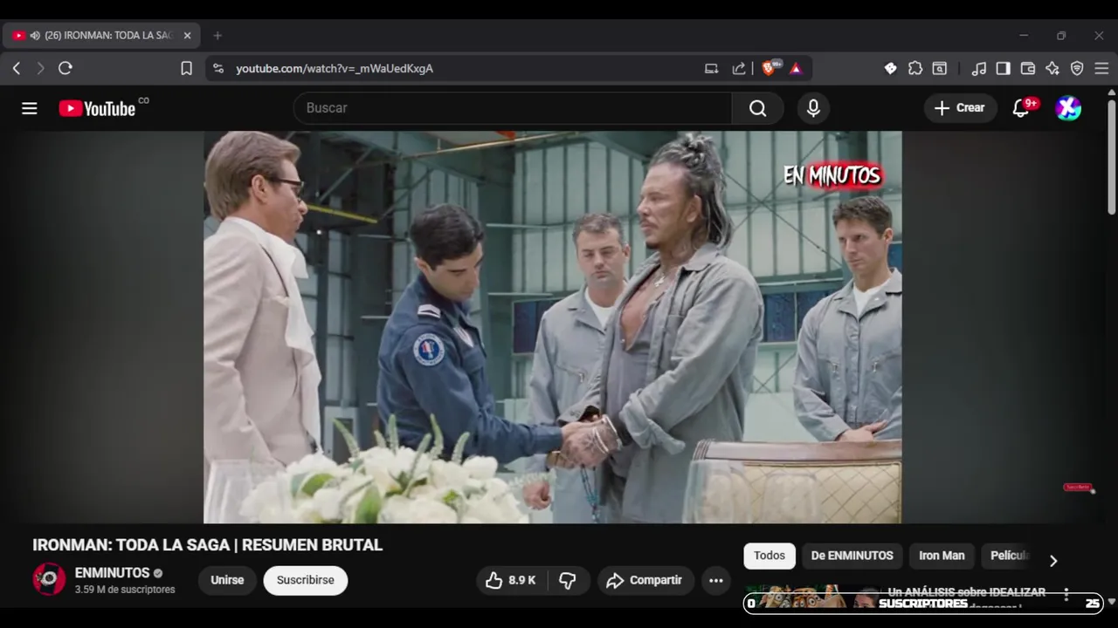This screenshot has width=1118, height=628.
Task: Click the Crear button
Action: coord(960,108)
